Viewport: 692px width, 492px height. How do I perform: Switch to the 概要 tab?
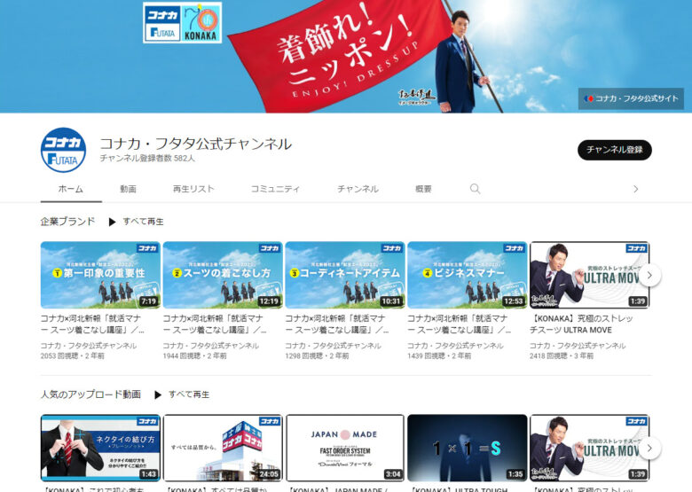click(x=423, y=189)
